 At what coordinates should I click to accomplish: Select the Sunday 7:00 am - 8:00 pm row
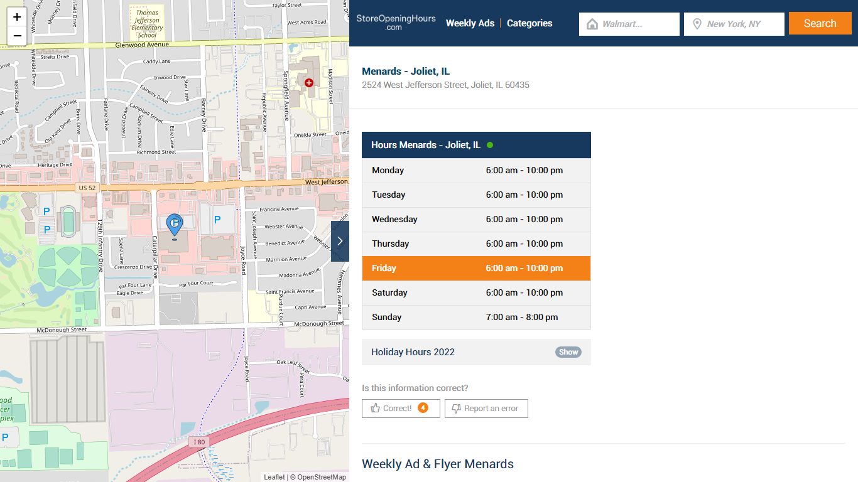476,317
